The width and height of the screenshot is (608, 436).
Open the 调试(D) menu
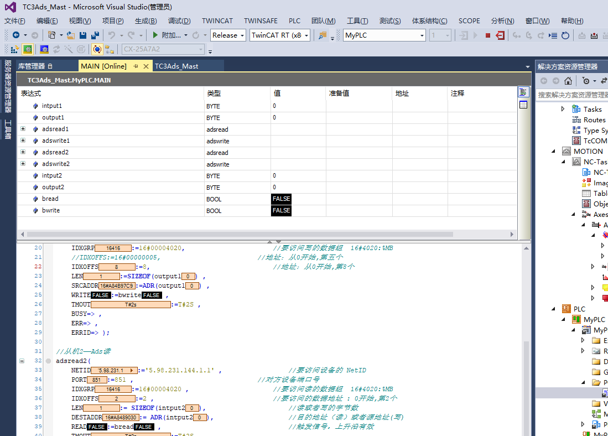179,21
